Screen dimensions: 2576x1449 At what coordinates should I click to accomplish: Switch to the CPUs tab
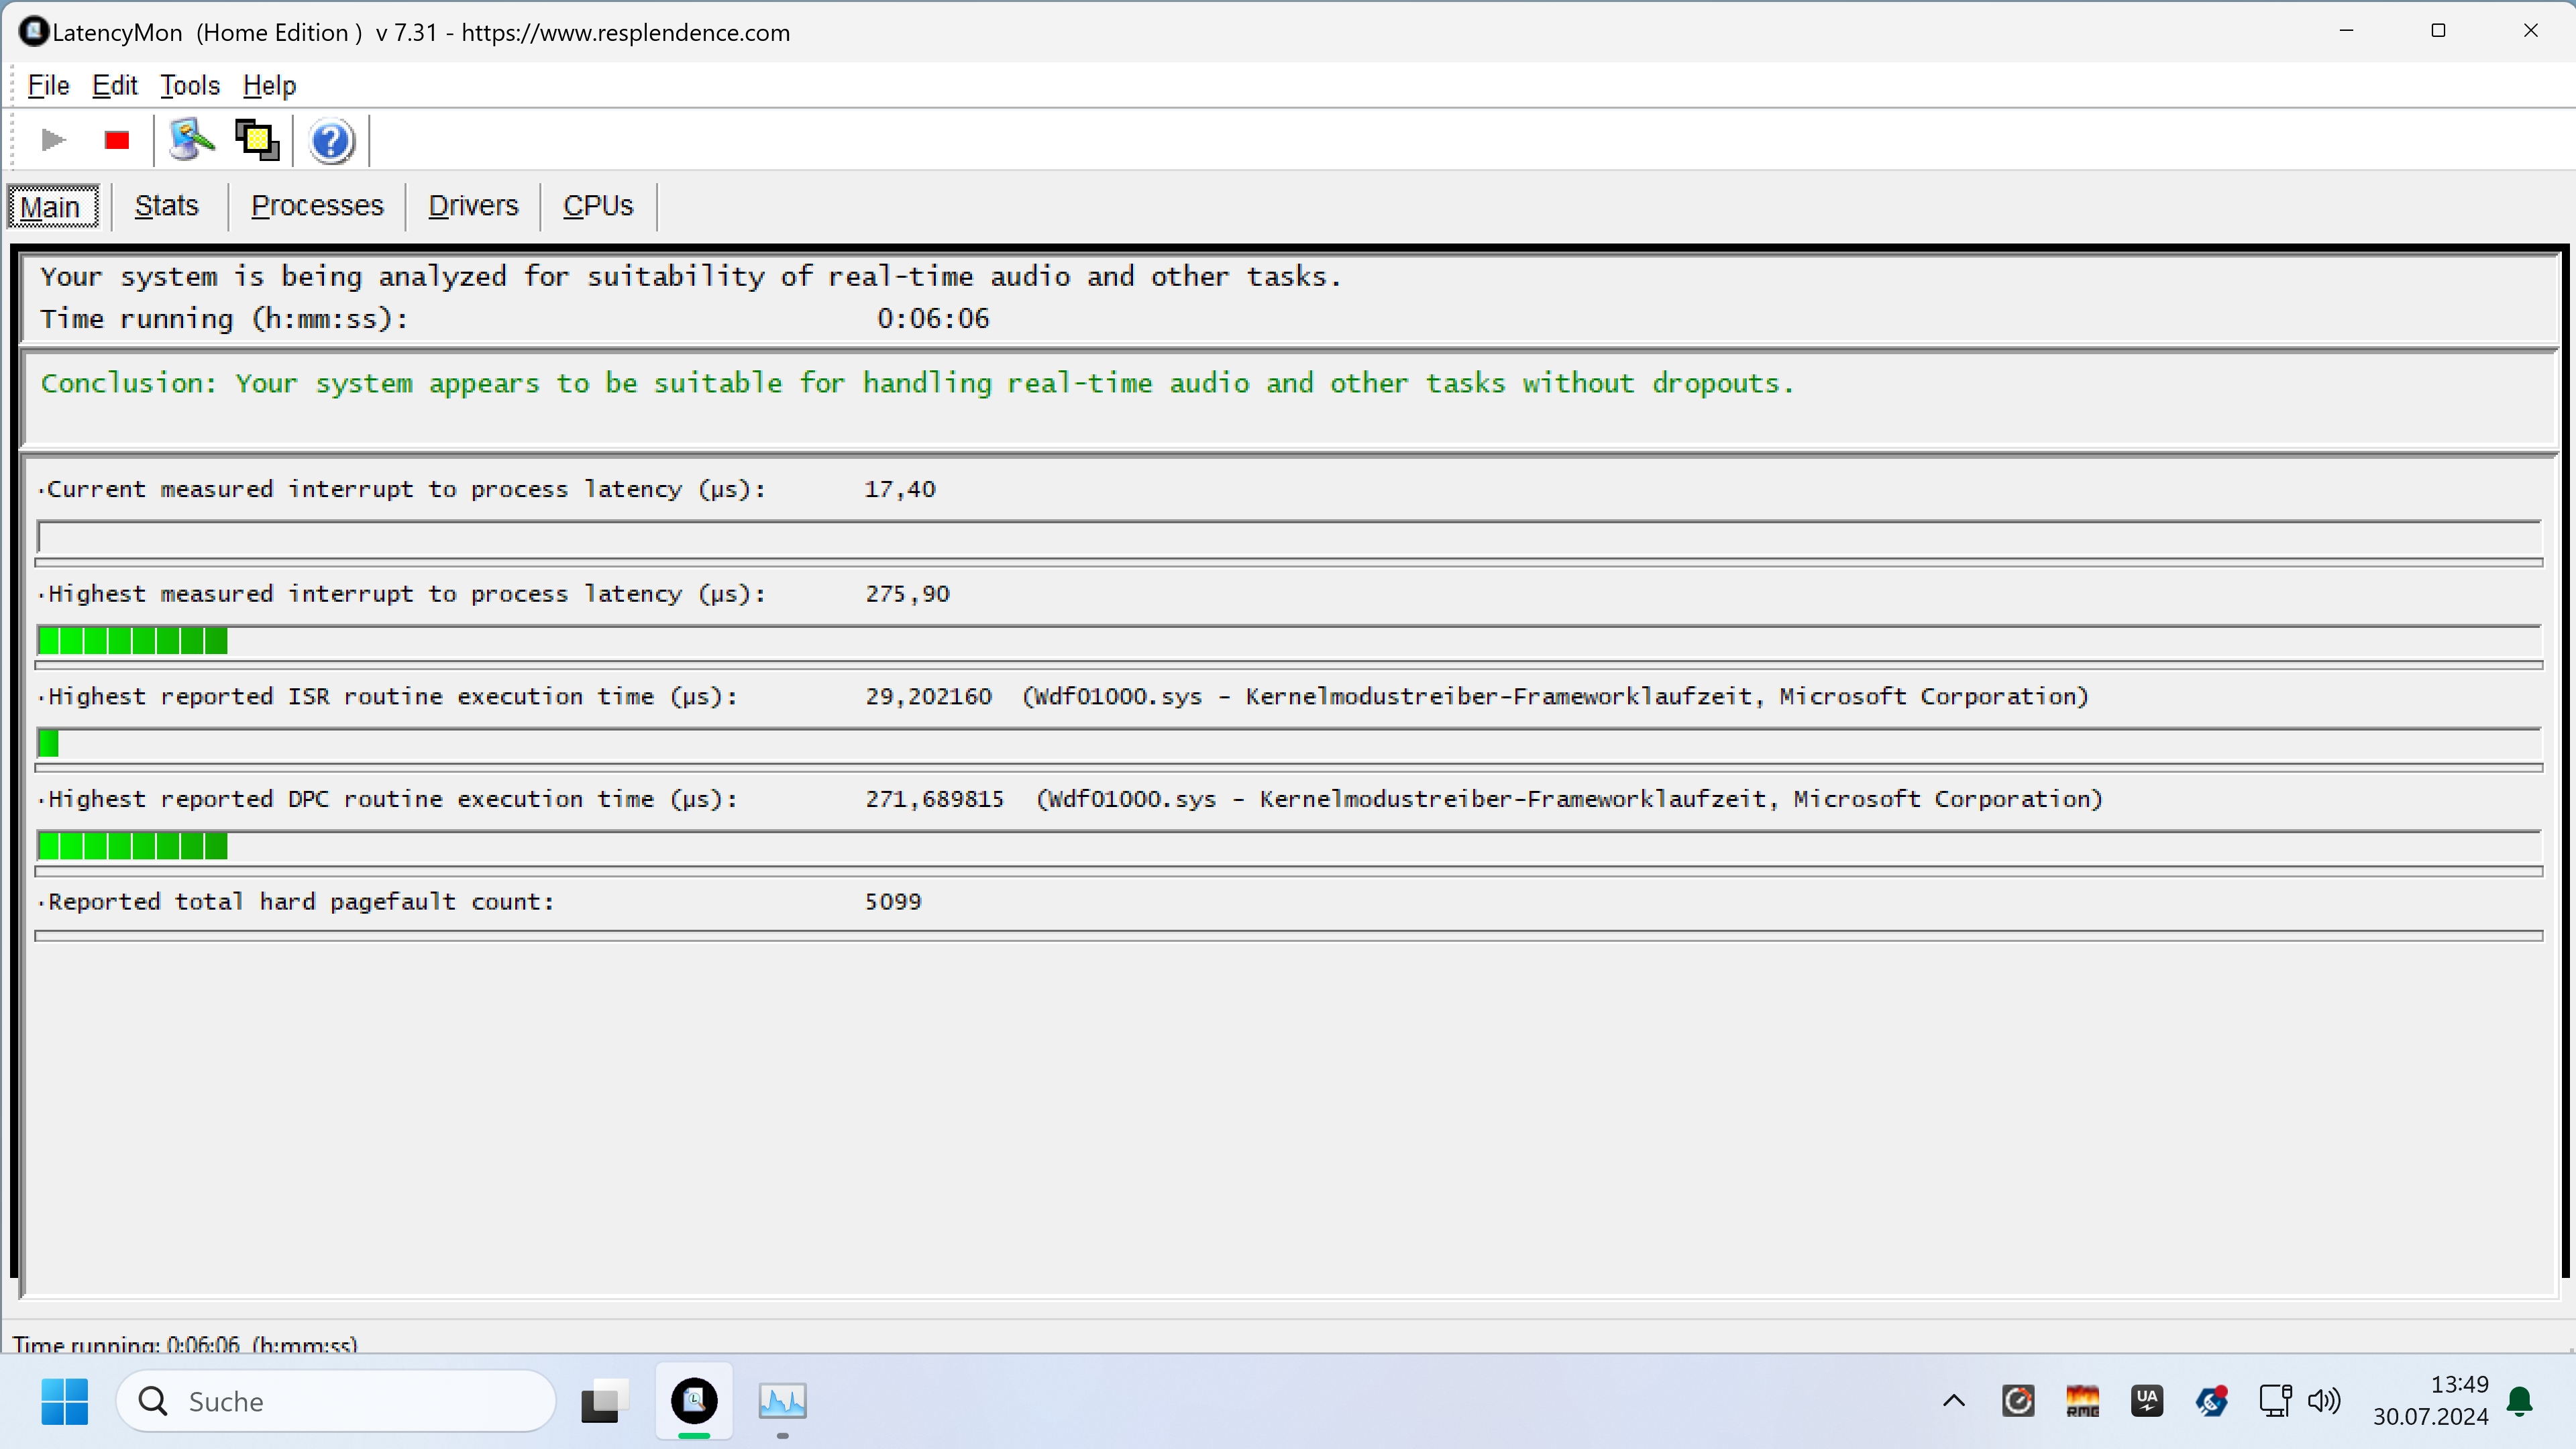coord(598,206)
